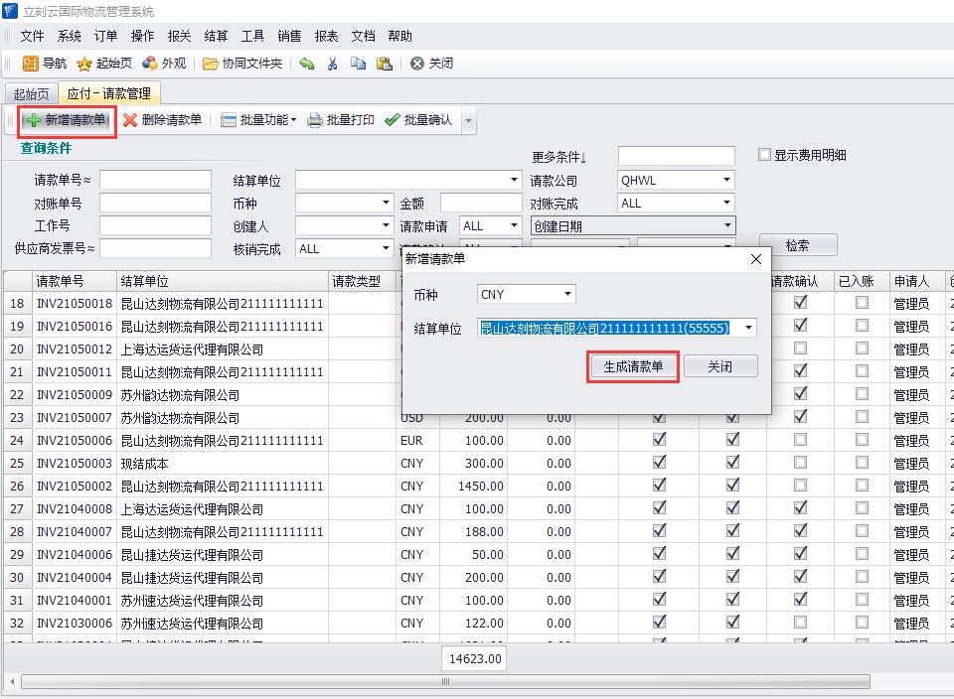Click 生成请款单 button
Image resolution: width=954 pixels, height=699 pixels.
[633, 366]
